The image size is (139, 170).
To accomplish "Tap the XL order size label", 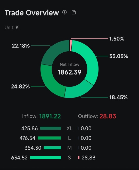I will tap(70, 128).
